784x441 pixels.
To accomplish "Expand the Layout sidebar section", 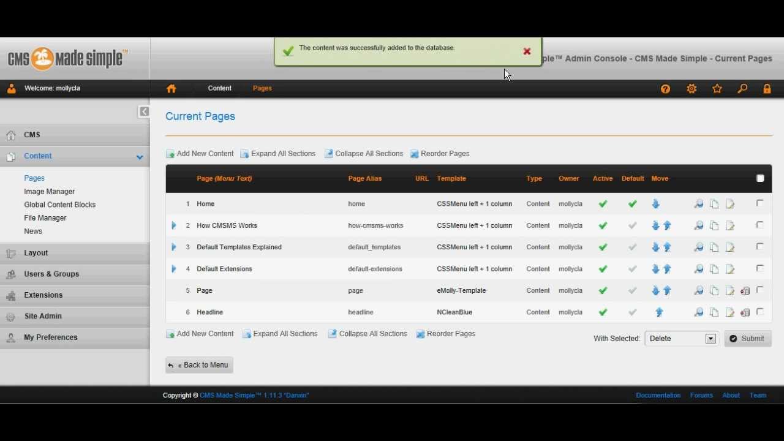I will tap(75, 253).
